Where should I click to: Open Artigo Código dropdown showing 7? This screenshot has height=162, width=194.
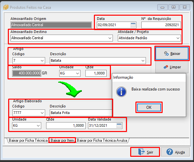[42, 61]
